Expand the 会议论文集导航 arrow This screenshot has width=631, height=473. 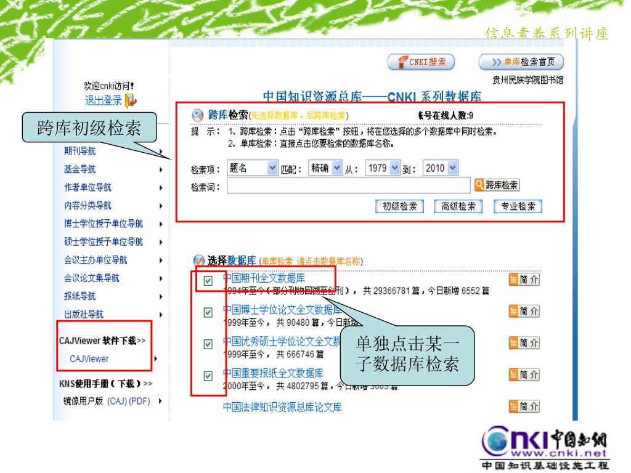click(161, 278)
